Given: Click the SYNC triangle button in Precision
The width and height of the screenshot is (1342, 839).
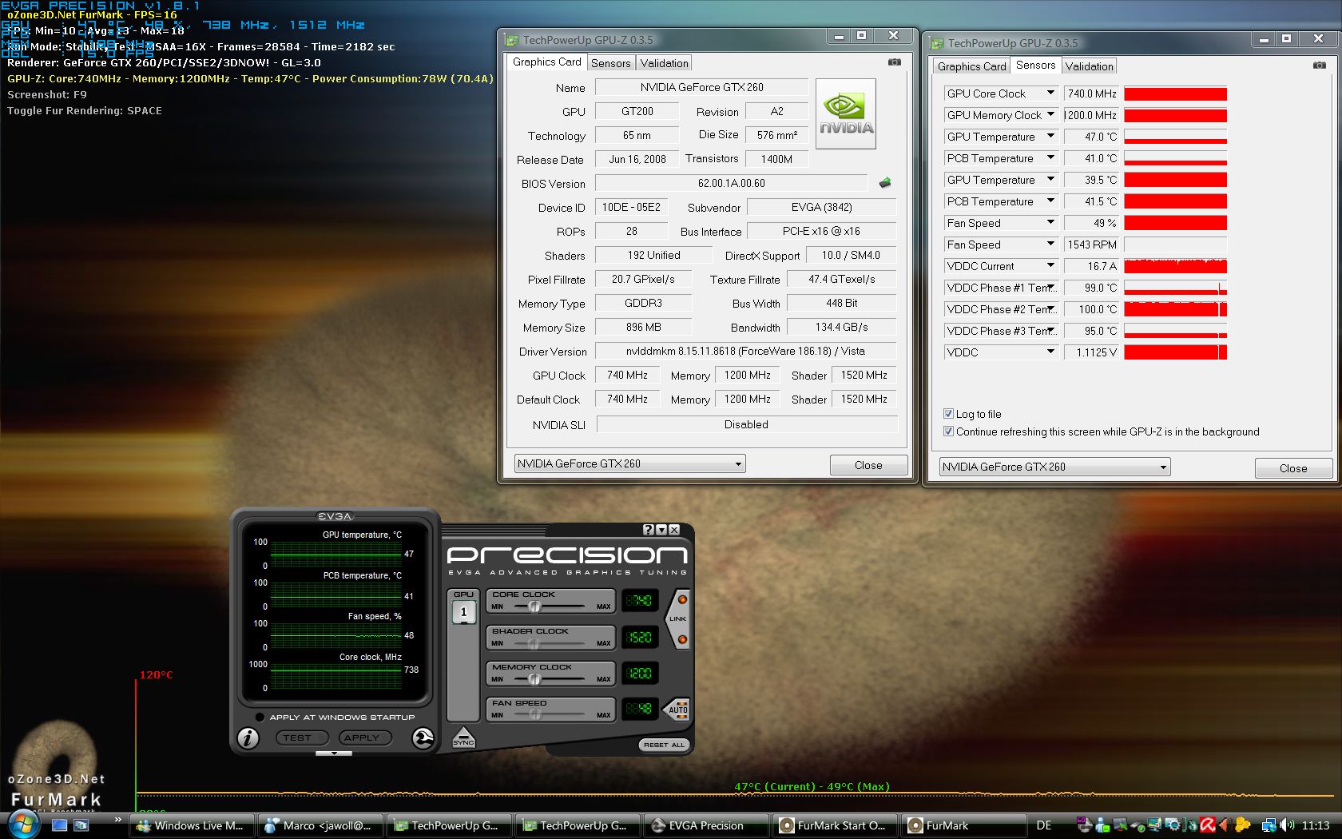Looking at the screenshot, I should 463,738.
